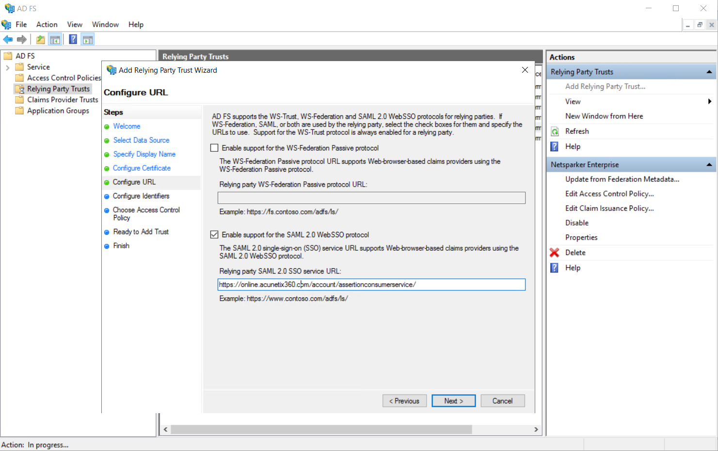718x451 pixels.
Task: Open the Help menu in menu bar
Action: click(x=136, y=24)
